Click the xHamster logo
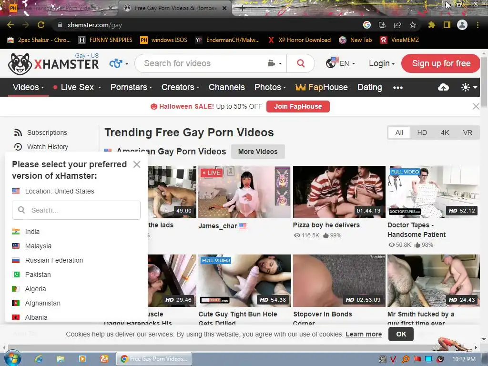This screenshot has width=488, height=366. pos(53,63)
